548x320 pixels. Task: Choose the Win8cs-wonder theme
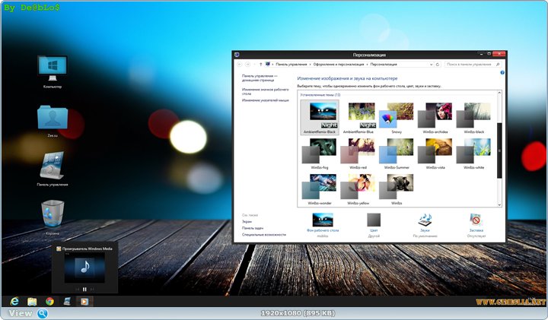pos(319,188)
